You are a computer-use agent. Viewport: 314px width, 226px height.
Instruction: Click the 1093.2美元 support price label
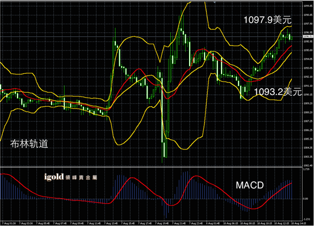coord(278,92)
